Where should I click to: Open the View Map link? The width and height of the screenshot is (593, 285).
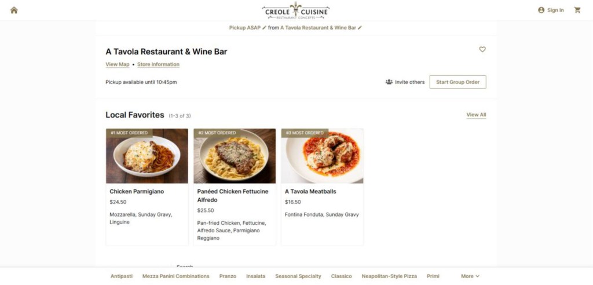[x=117, y=64]
